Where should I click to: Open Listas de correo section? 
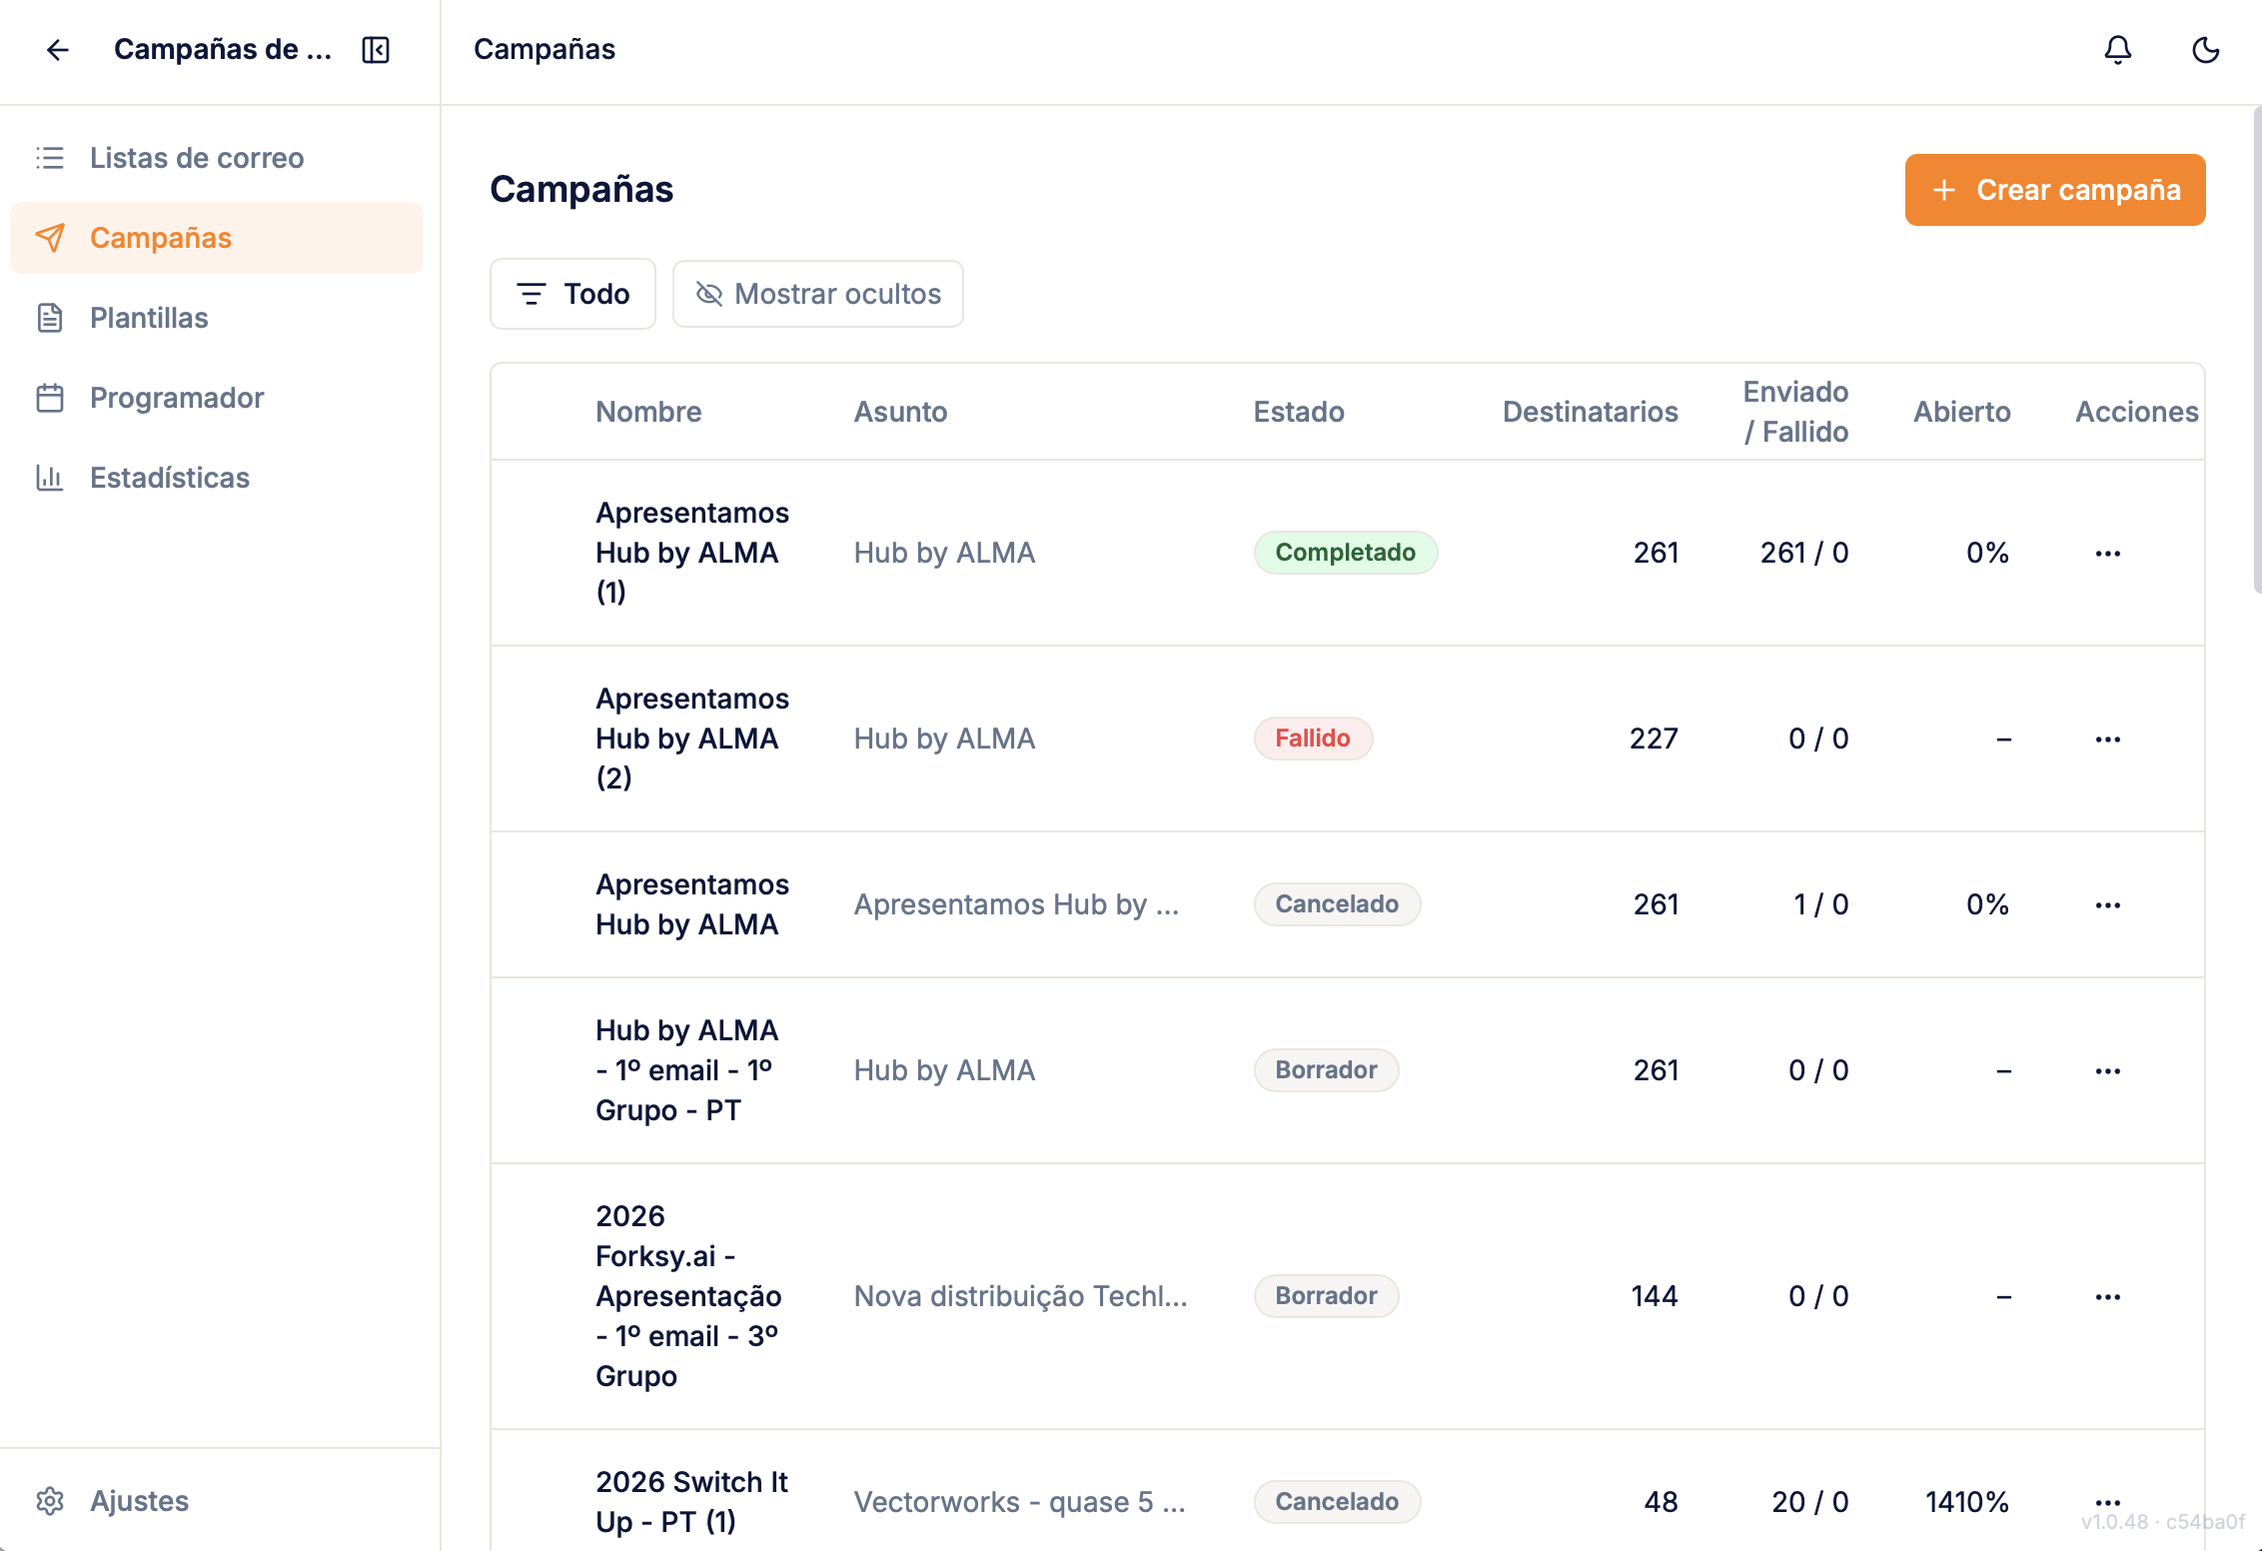pyautogui.click(x=196, y=158)
